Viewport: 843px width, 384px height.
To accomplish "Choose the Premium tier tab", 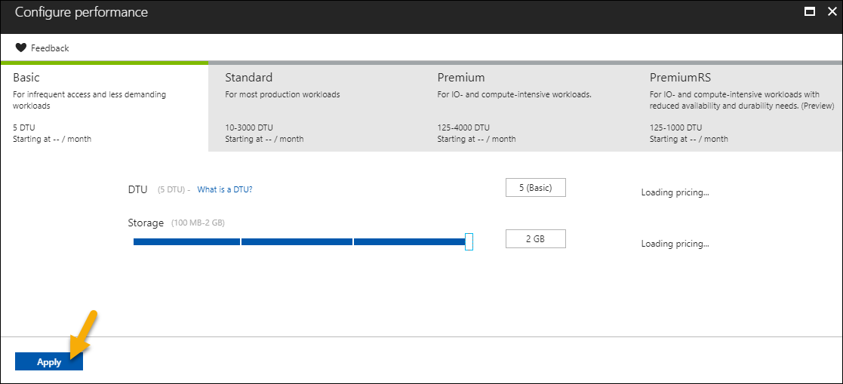I will point(526,108).
